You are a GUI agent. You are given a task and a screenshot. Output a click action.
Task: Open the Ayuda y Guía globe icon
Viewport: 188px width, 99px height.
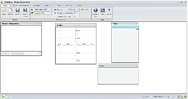point(96,13)
